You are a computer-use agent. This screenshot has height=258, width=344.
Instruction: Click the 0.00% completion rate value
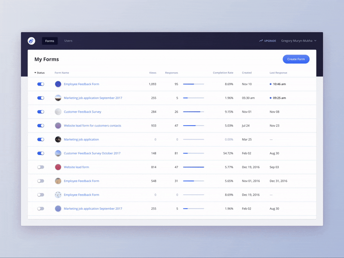(229, 139)
